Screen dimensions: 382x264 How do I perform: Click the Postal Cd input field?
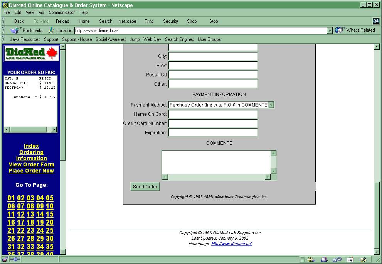click(213, 75)
